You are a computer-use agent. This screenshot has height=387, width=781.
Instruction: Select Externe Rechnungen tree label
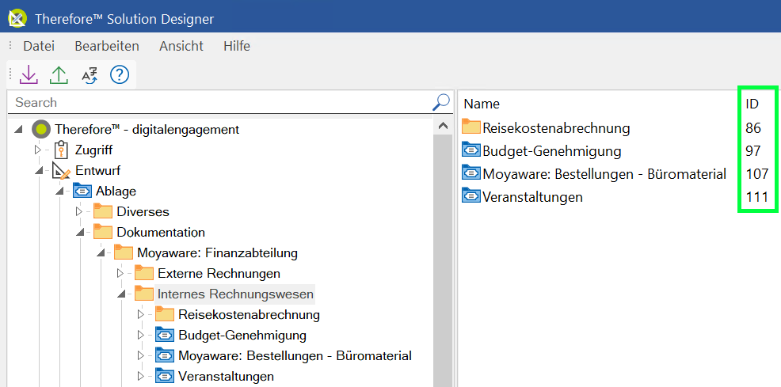219,273
